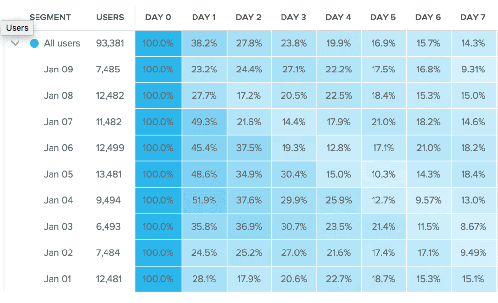Image resolution: width=498 pixels, height=303 pixels.
Task: Select the 12.8% Day 4 cell for Jan 06
Action: (338, 148)
